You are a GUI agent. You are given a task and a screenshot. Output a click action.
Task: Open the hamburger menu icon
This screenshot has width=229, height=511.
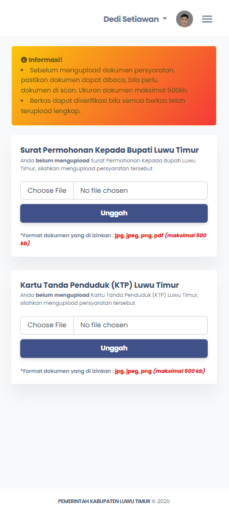coord(207,19)
